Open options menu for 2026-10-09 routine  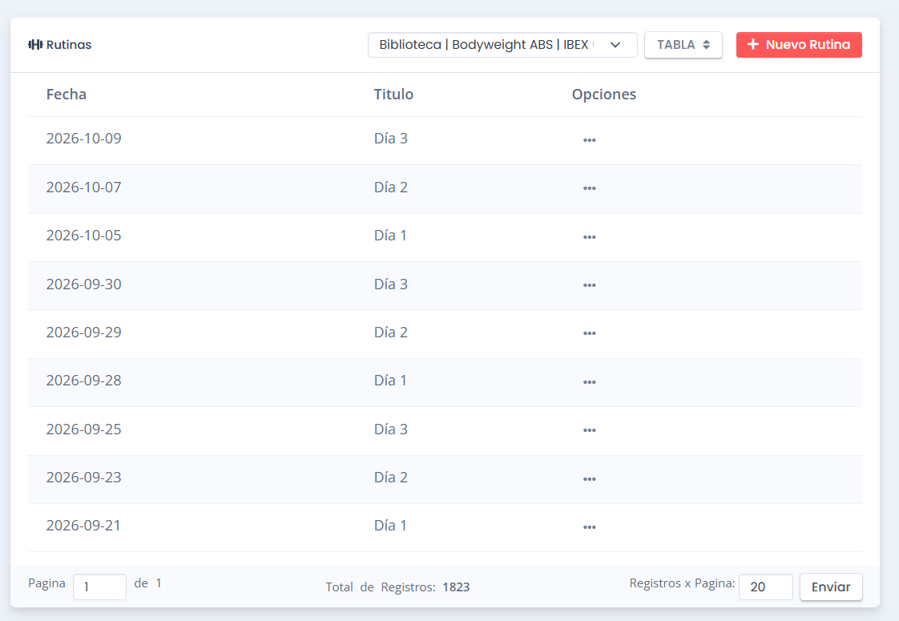pyautogui.click(x=589, y=140)
